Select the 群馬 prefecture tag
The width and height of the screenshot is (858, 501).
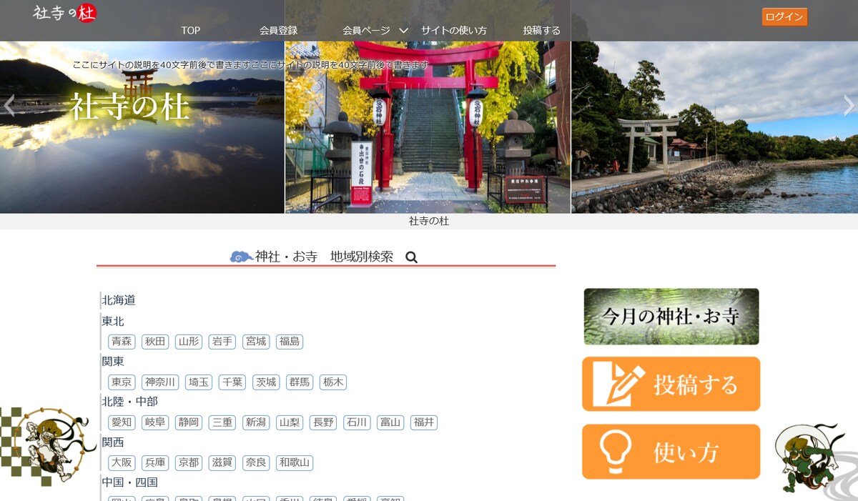[x=300, y=382]
